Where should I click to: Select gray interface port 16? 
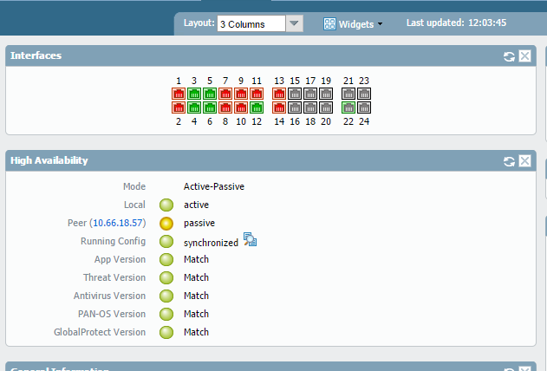pyautogui.click(x=295, y=107)
